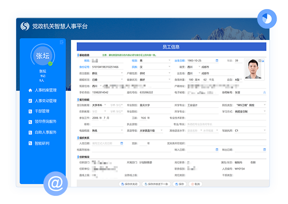Collapse sidebar using the menu icon

62,42
